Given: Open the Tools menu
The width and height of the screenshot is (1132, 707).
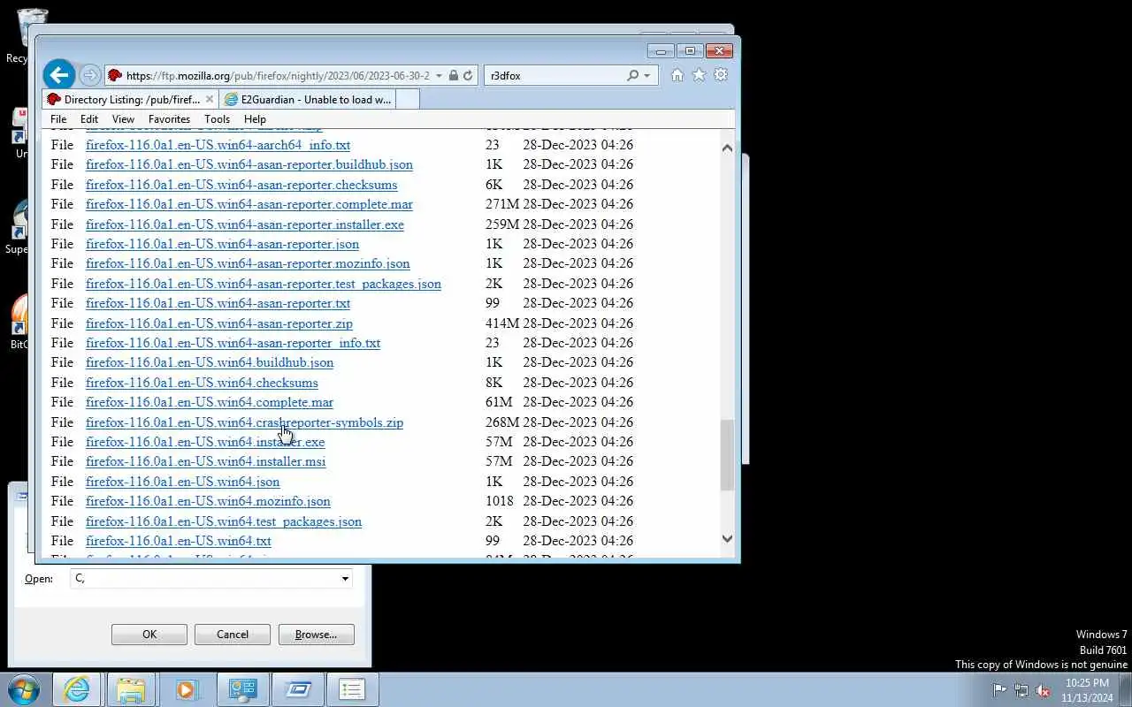Looking at the screenshot, I should pos(217,119).
